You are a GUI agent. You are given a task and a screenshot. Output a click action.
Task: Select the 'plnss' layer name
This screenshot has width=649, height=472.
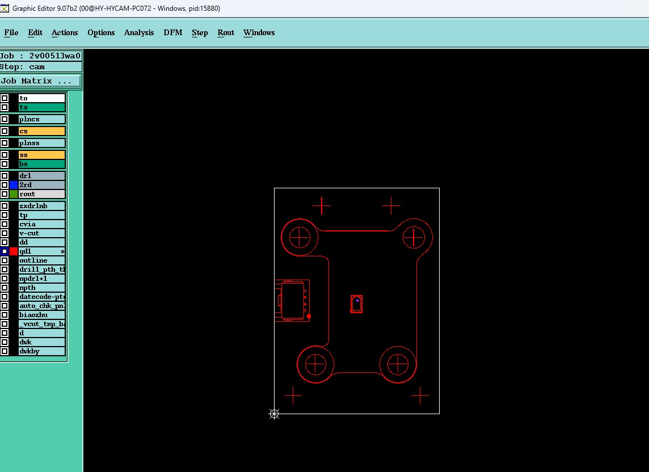point(42,144)
